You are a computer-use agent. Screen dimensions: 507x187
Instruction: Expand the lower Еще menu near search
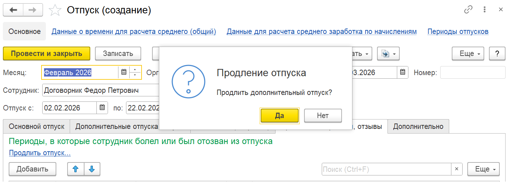click(x=483, y=169)
